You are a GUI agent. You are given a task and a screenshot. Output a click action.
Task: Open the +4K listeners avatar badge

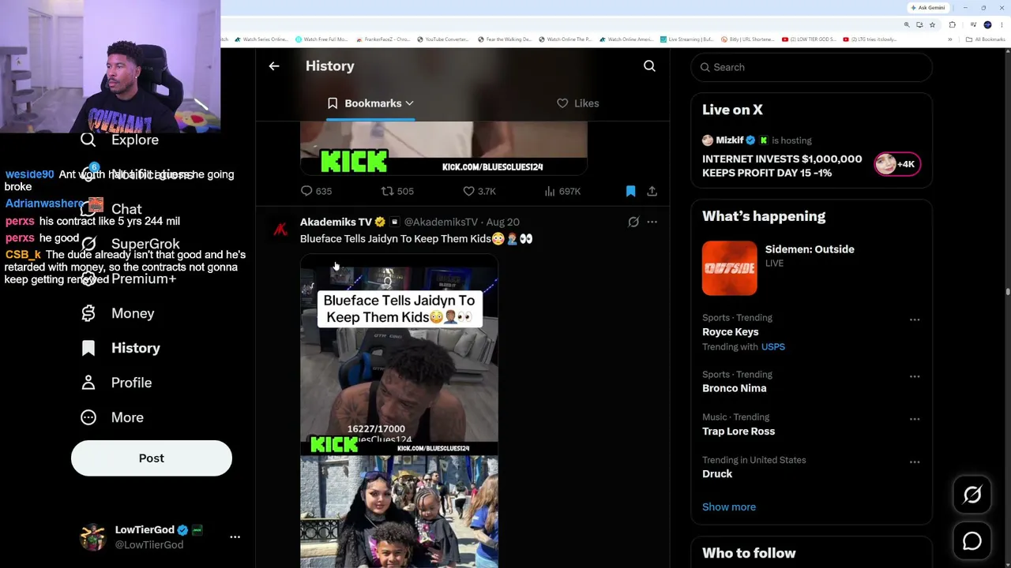pyautogui.click(x=896, y=164)
